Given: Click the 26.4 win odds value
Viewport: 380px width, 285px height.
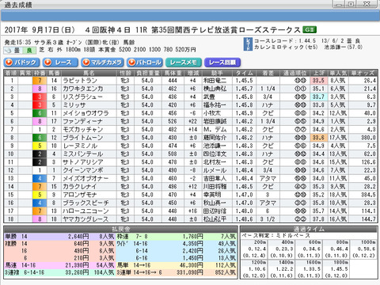Looking at the screenshot, I should point(370,81).
